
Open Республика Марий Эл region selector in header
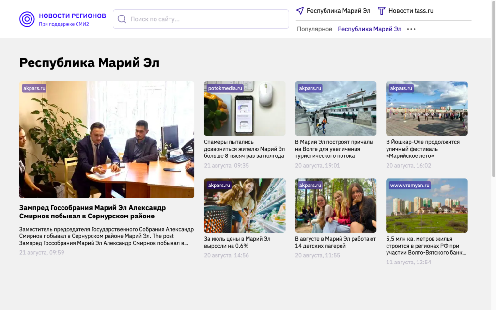pos(338,11)
